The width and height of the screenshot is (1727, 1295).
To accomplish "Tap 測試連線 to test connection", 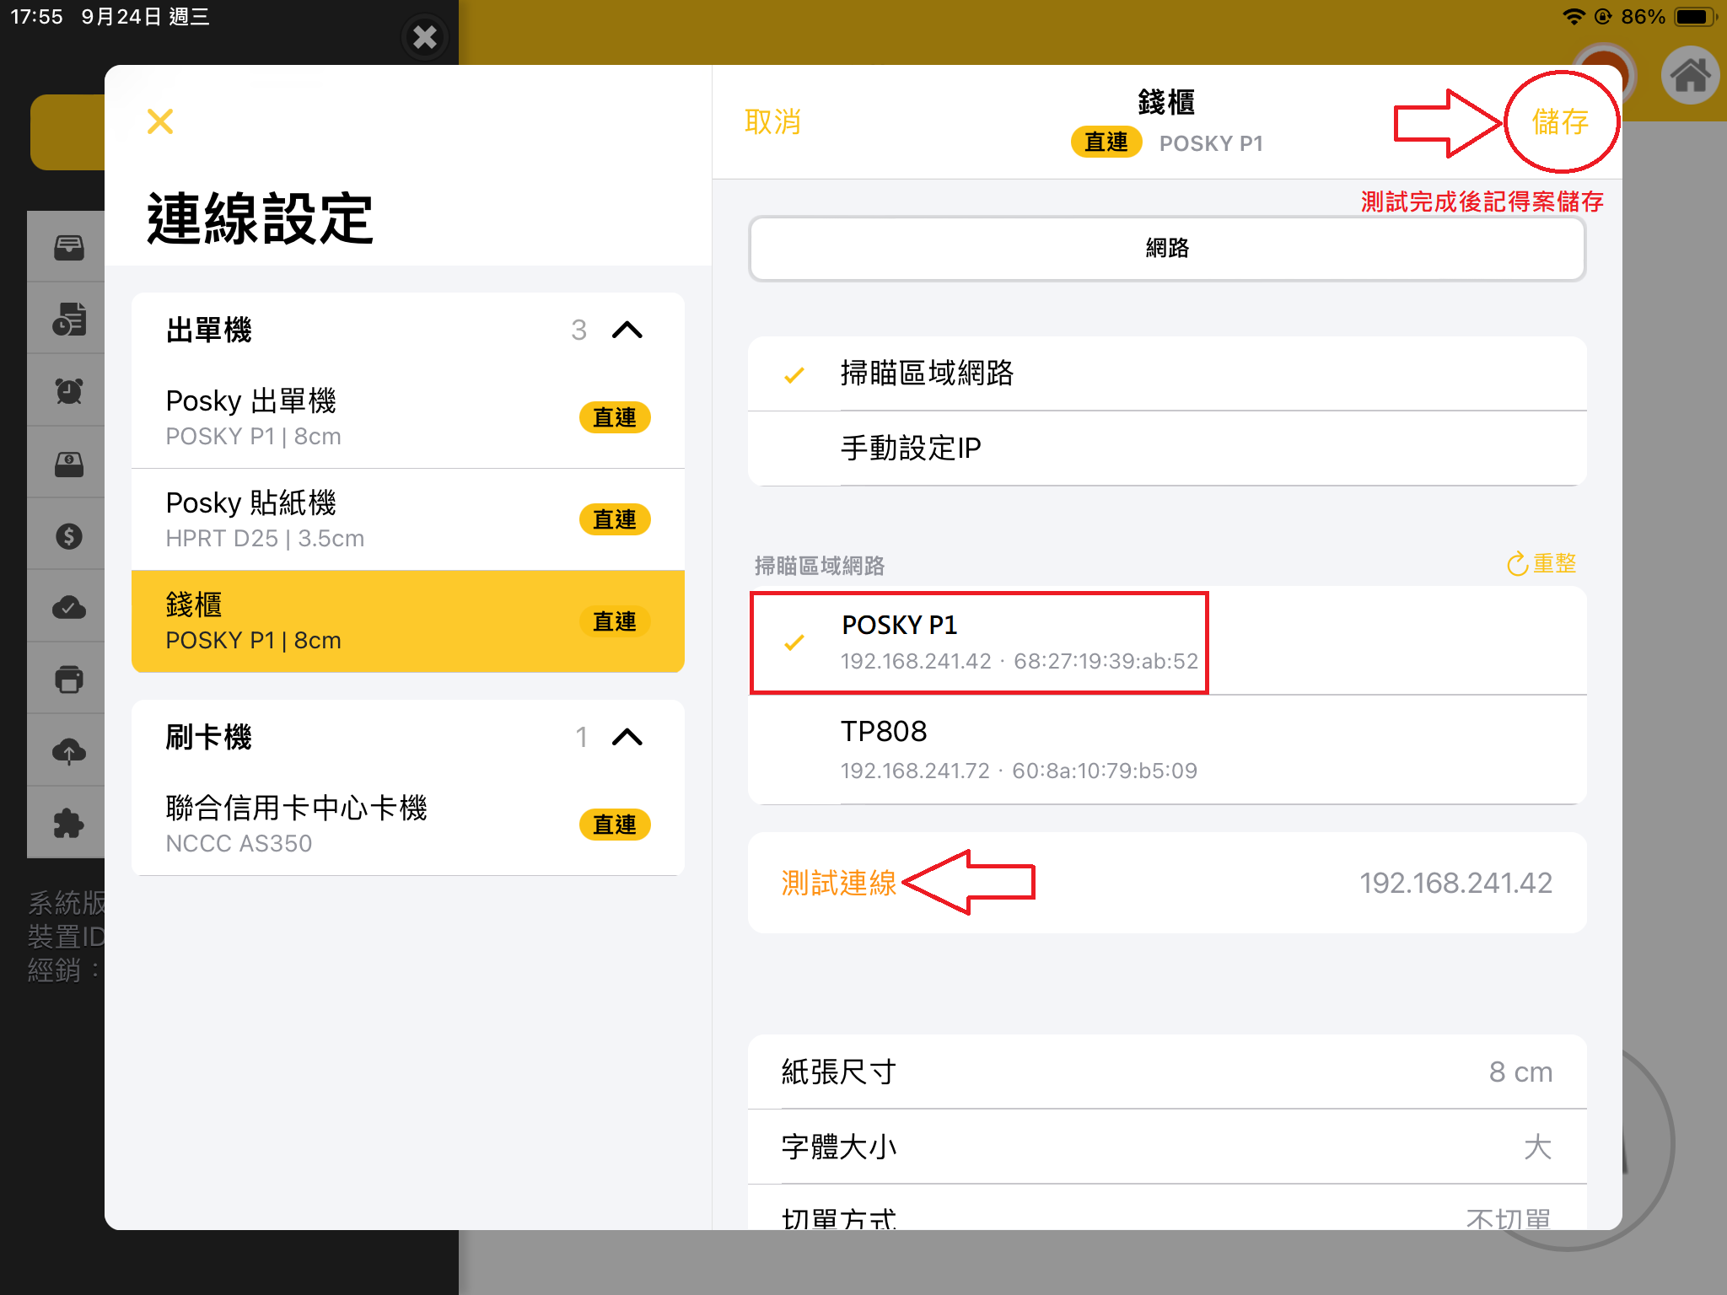I will 838,883.
